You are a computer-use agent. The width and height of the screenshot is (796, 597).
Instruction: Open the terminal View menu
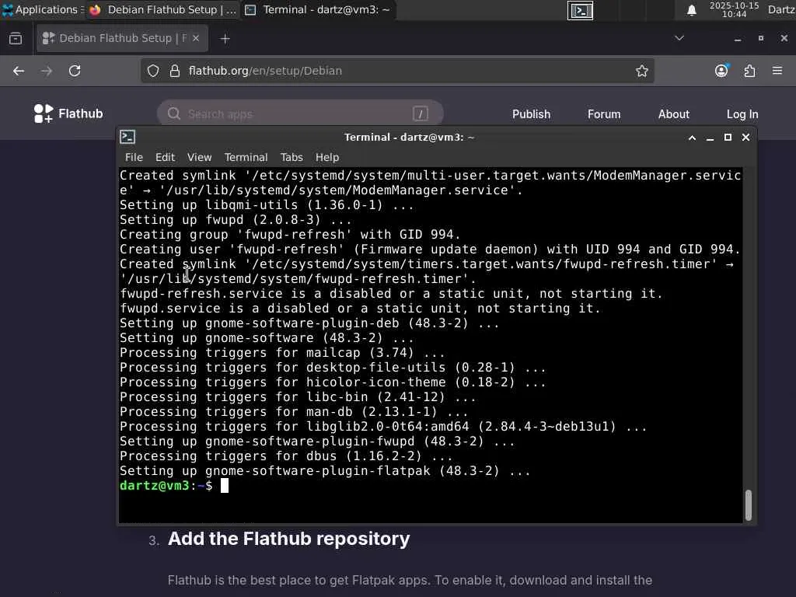200,157
